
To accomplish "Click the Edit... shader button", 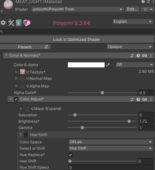I will [132, 9].
